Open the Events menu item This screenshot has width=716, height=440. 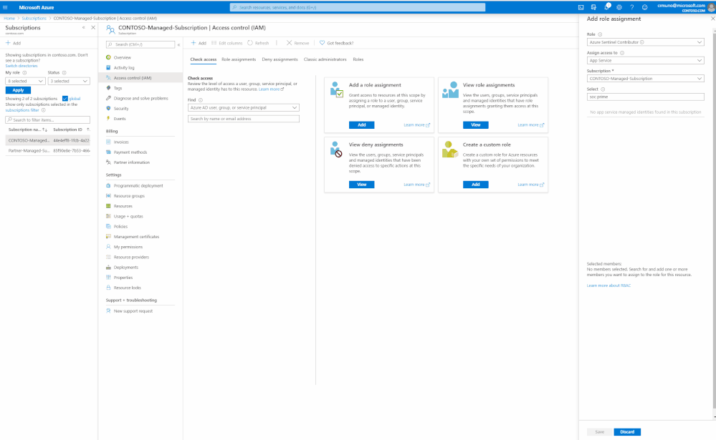point(120,119)
